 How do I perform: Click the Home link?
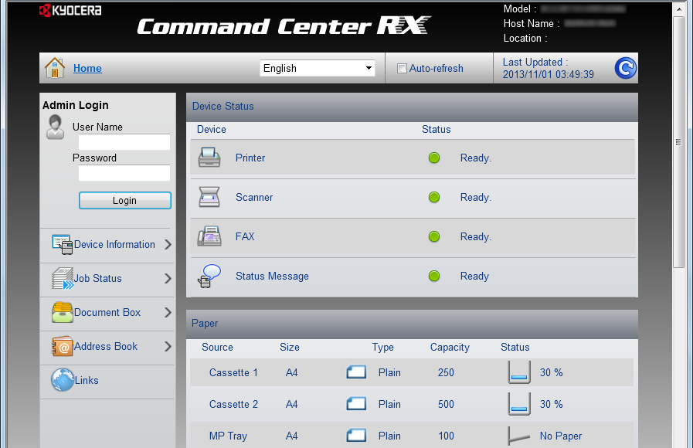click(x=87, y=68)
